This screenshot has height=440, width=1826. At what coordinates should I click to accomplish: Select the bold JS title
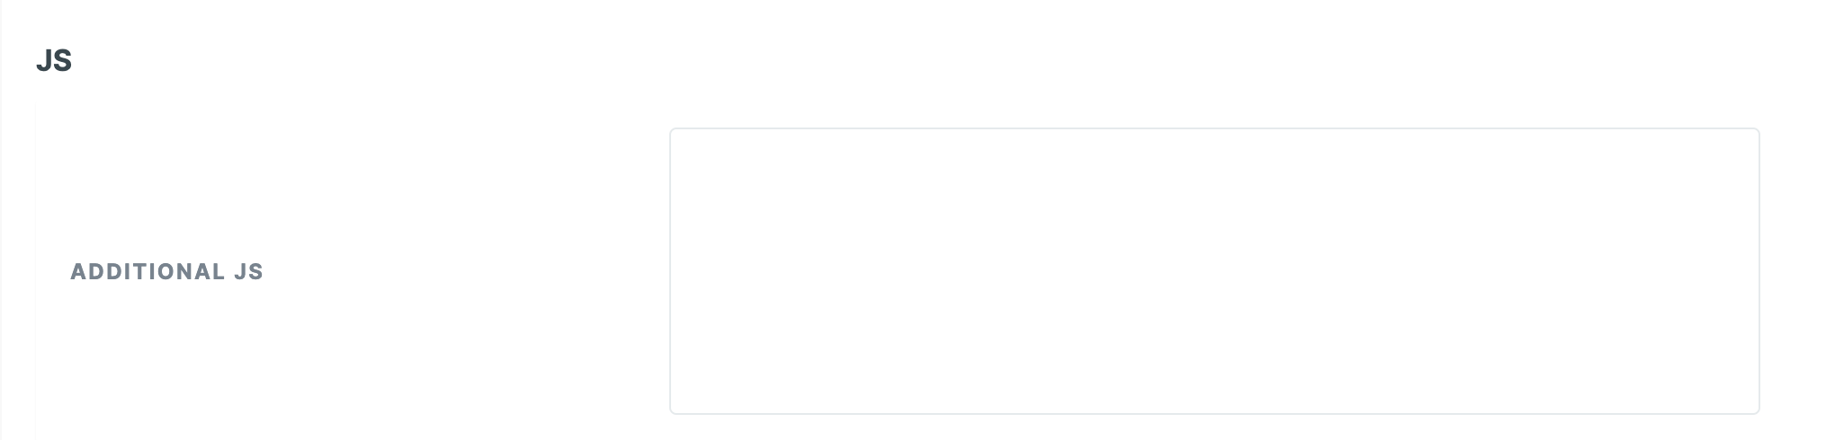pyautogui.click(x=54, y=61)
